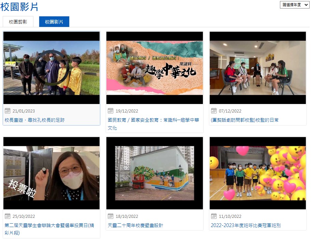This screenshot has height=239, width=312.
Task: Open link 國民教育 / 國家安全教育 常識科
Action: tap(153, 120)
